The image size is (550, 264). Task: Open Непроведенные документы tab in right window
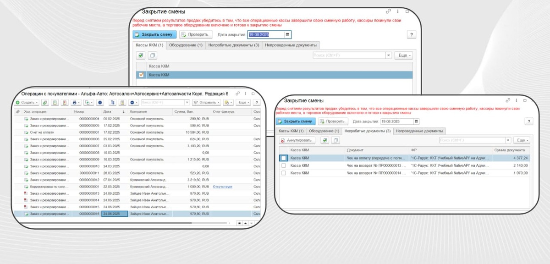coord(419,131)
